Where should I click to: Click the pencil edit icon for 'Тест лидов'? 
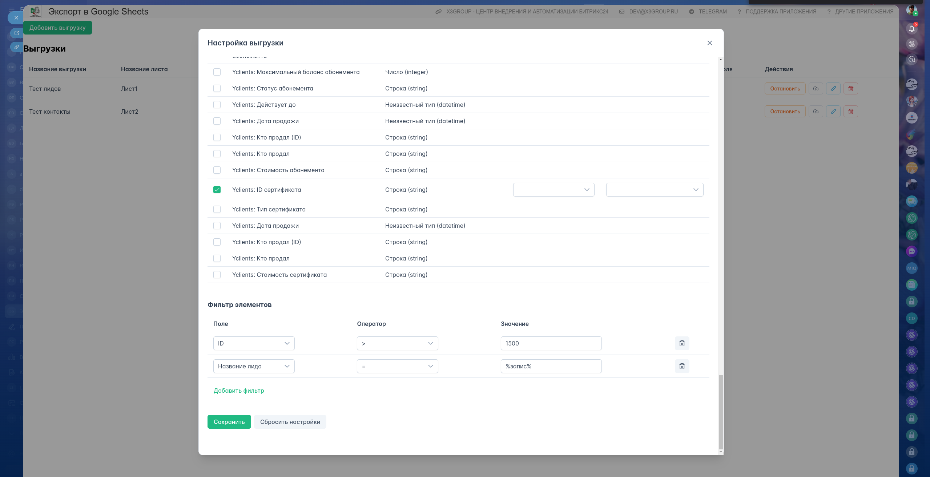point(833,89)
